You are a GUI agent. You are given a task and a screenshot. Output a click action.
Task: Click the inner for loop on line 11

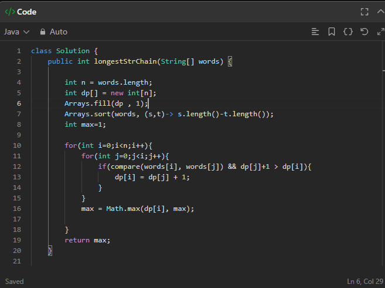point(125,156)
